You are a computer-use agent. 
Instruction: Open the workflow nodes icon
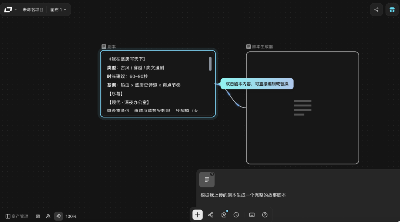(210, 215)
